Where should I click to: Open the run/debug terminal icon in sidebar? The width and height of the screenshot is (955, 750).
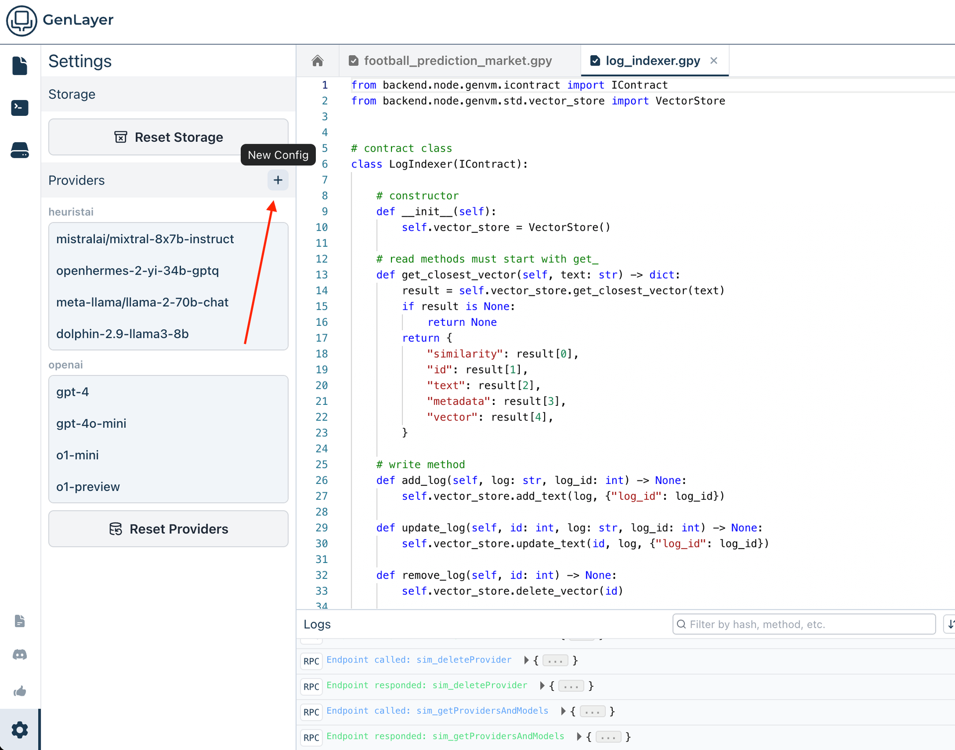click(20, 107)
